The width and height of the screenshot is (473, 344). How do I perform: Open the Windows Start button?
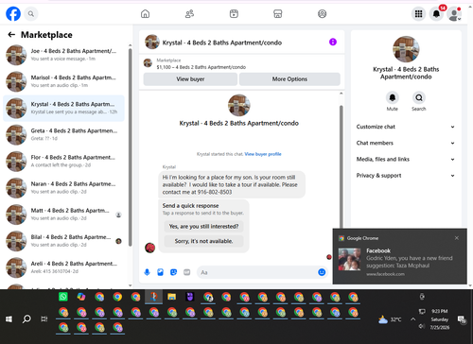tap(9, 319)
